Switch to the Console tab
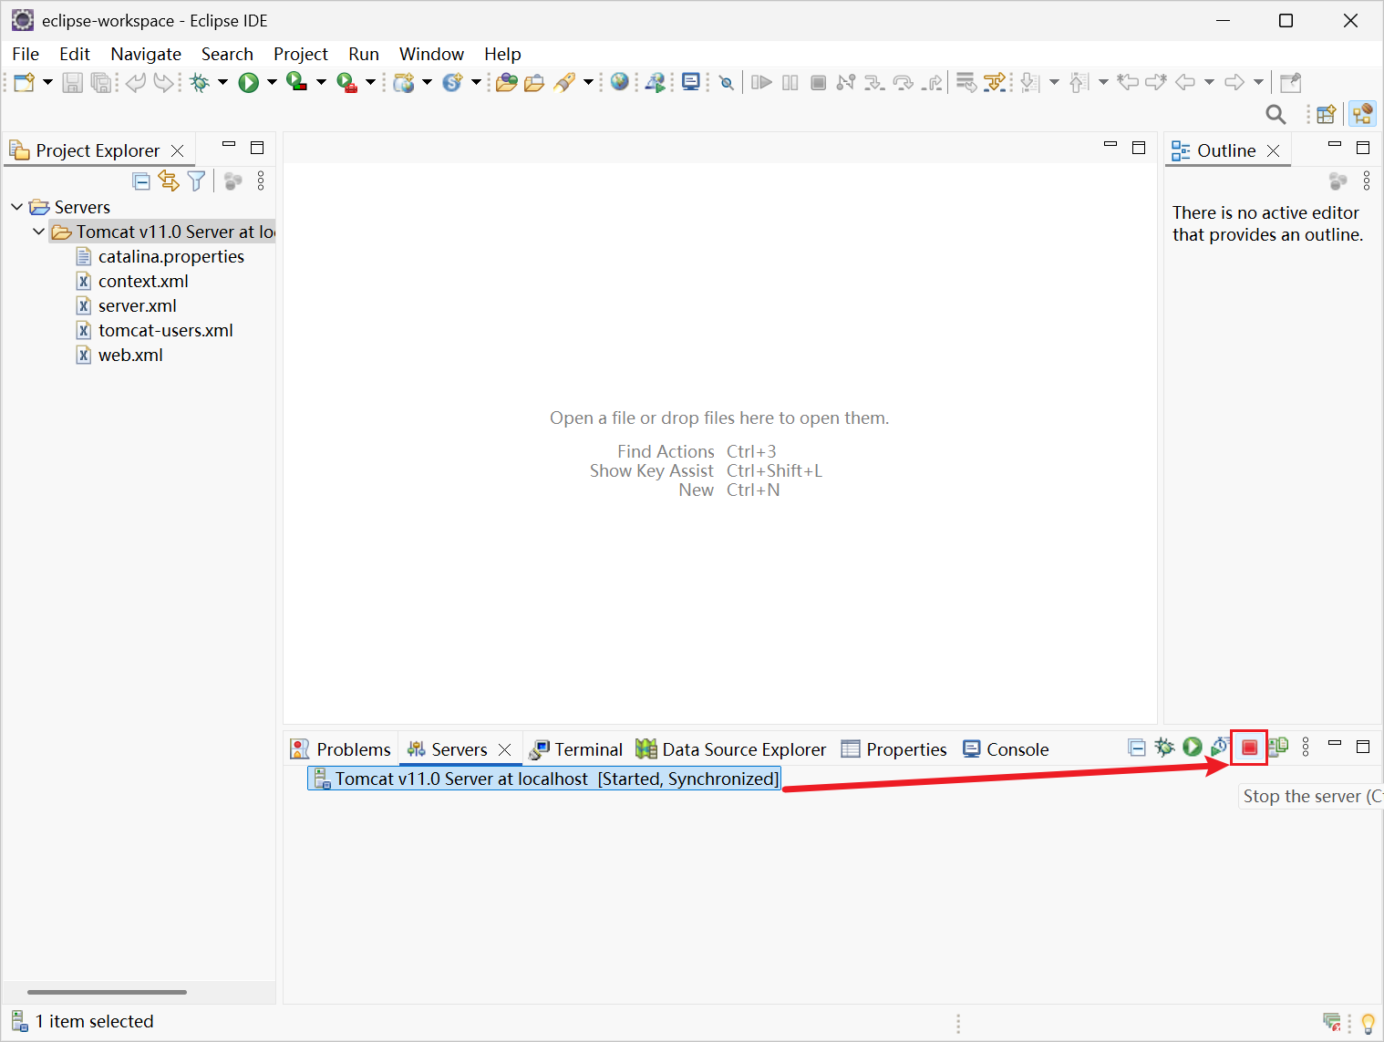This screenshot has width=1384, height=1042. [1006, 749]
